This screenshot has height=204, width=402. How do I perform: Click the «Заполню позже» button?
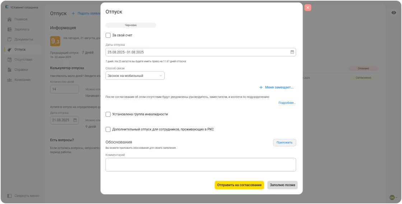[x=282, y=185]
